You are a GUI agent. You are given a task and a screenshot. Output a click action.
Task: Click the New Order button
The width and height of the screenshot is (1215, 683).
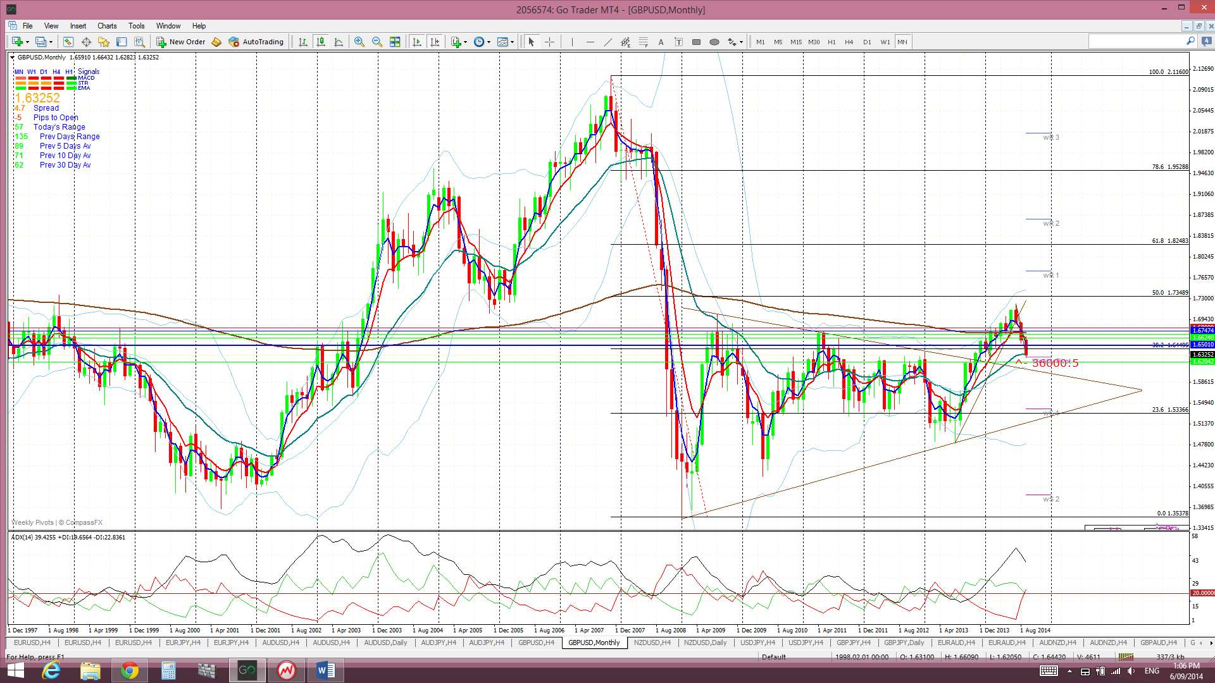click(180, 42)
